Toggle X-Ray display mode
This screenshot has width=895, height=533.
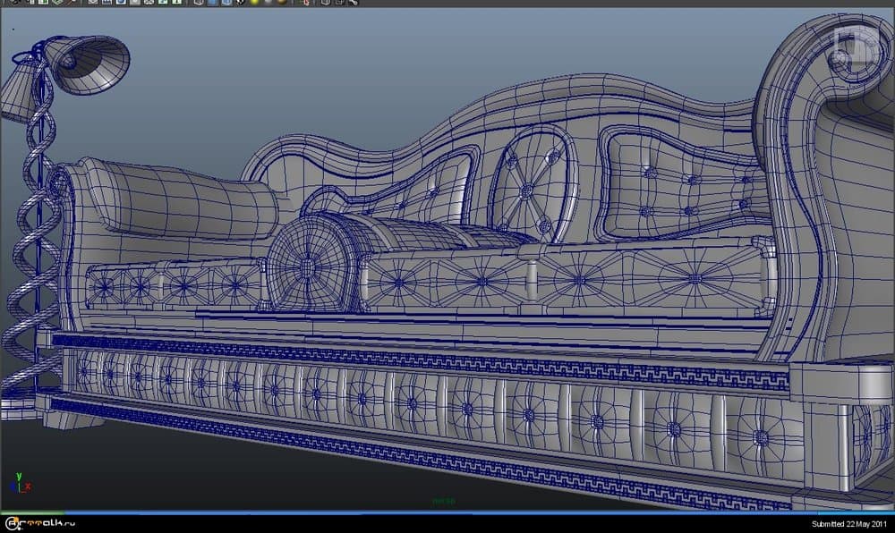pos(326,3)
